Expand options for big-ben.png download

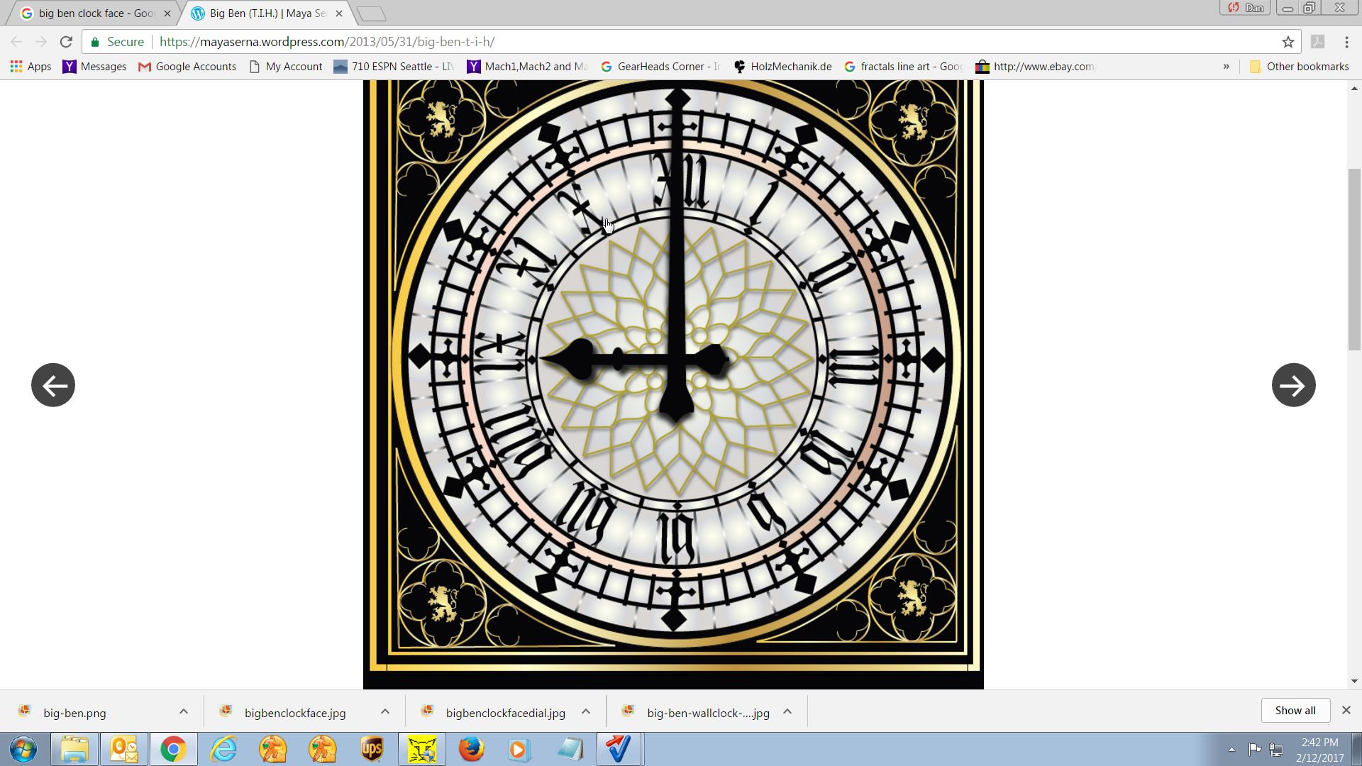click(x=184, y=711)
